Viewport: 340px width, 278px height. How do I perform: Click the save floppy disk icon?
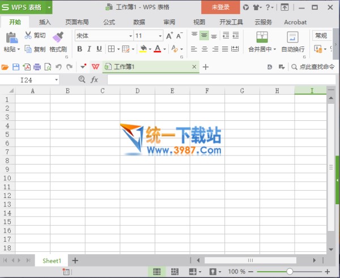click(16, 67)
